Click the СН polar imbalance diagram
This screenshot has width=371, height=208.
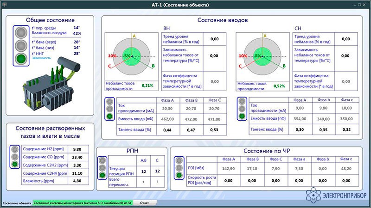[264, 56]
